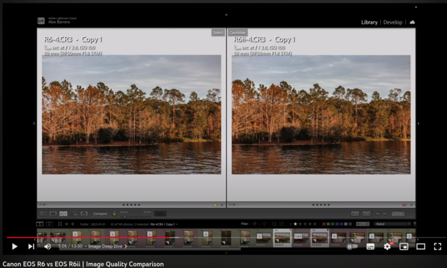Go forward using the filmstrip right arrow
The height and width of the screenshot is (268, 447).
click(73, 224)
